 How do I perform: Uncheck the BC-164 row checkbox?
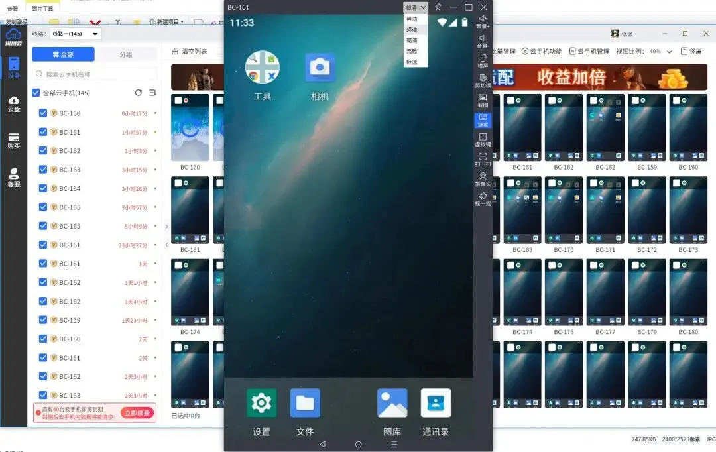[43, 188]
